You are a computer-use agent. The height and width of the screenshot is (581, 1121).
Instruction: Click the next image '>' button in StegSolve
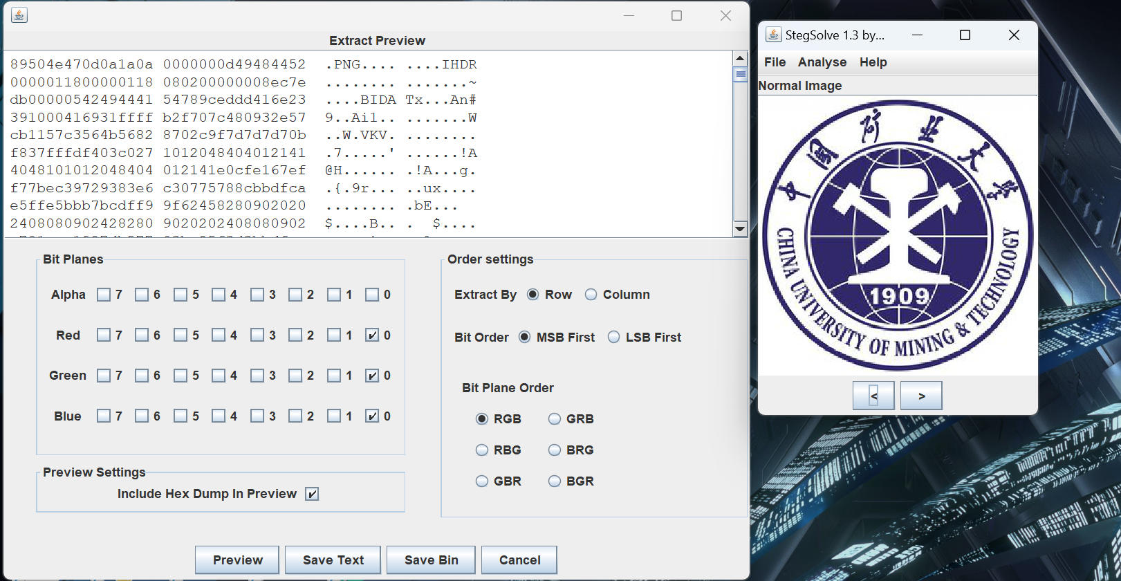pos(921,396)
